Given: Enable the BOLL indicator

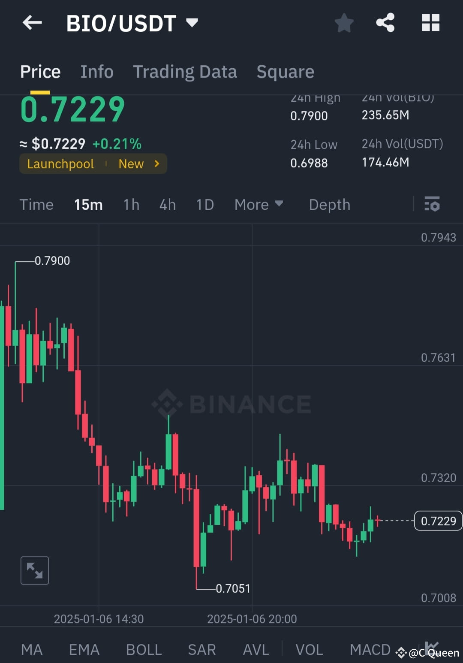Looking at the screenshot, I should [144, 649].
